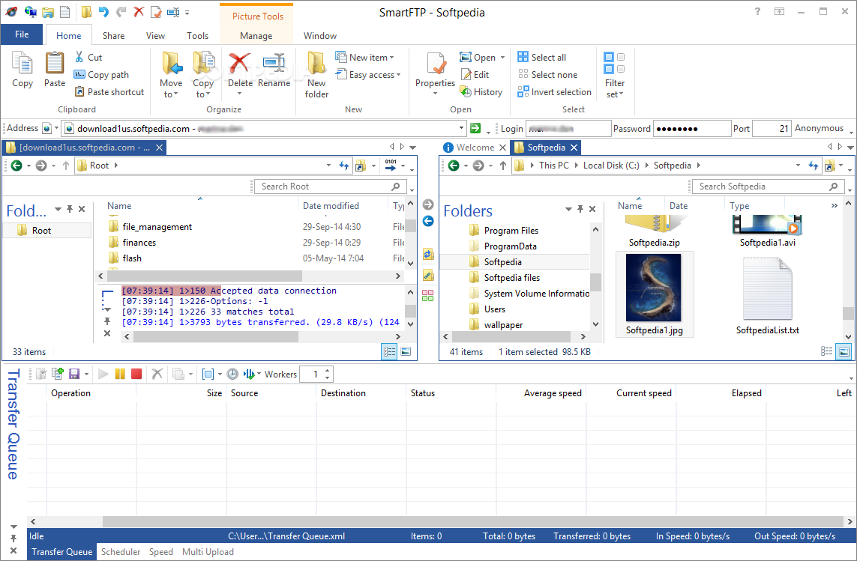Select the Root node in the folder tree
Screen dimensions: 857x561
pyautogui.click(x=41, y=231)
